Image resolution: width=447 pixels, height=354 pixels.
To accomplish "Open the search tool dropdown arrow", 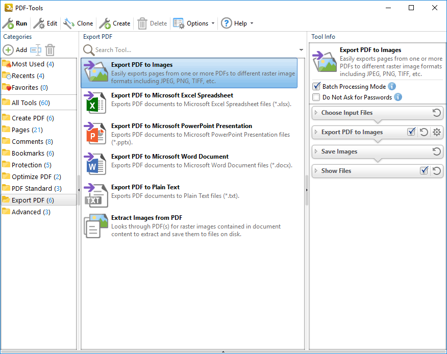I will 302,50.
